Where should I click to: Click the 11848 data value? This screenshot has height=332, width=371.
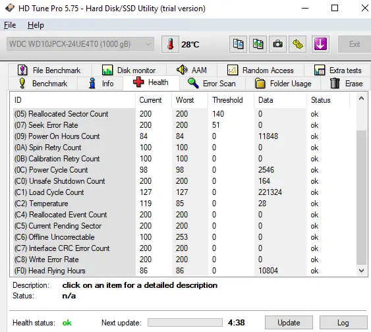click(x=268, y=136)
